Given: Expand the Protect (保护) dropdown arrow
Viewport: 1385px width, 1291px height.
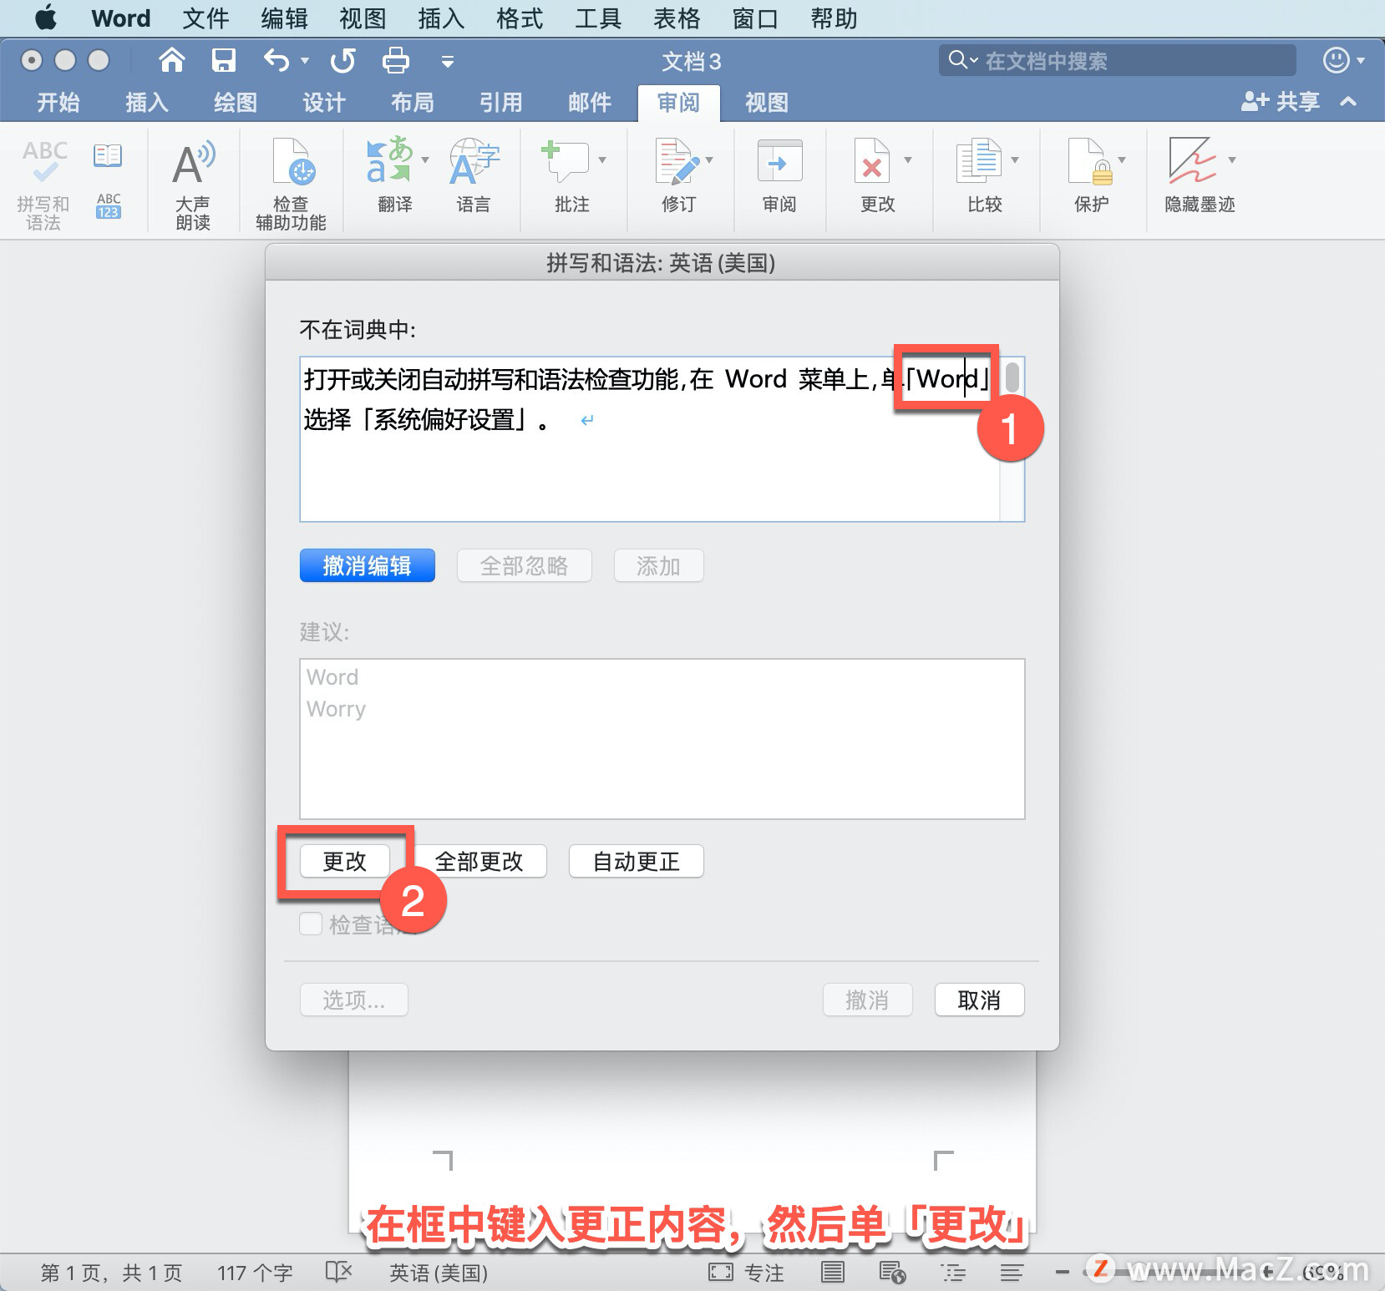Looking at the screenshot, I should point(1122,159).
